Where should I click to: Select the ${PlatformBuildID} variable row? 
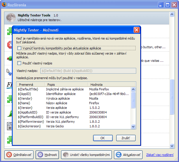point(74,117)
